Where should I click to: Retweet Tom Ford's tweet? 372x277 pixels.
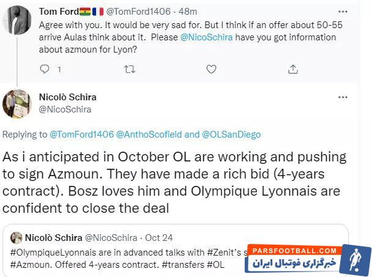click(130, 70)
